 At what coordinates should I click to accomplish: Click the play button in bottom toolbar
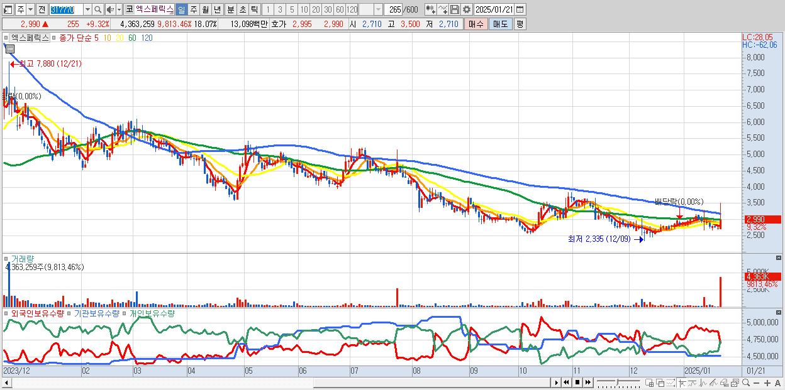click(x=557, y=382)
